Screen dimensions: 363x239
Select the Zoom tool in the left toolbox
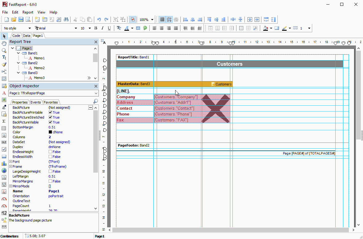pyautogui.click(x=4, y=50)
